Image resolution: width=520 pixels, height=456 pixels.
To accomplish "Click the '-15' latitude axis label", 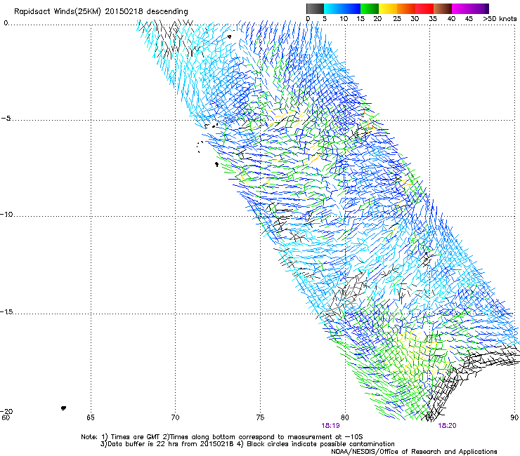I will pyautogui.click(x=6, y=311).
